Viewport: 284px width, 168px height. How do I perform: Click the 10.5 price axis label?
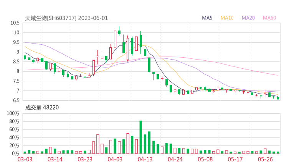[x=15, y=23]
